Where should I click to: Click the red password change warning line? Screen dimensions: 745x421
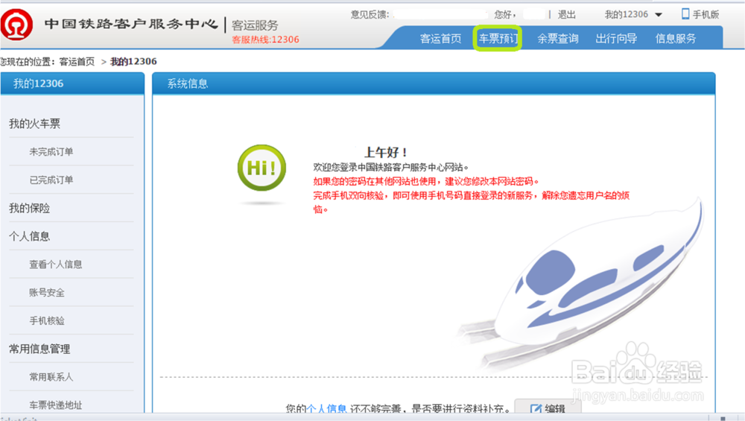point(426,181)
